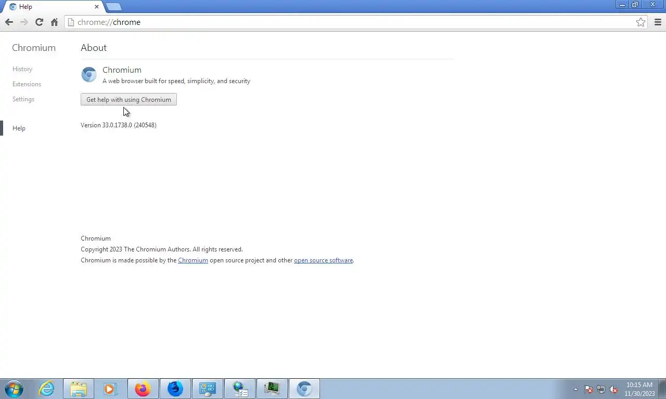Screen dimensions: 666x399
Task: Open the blue browser icon after Firefox
Action: click(175, 389)
